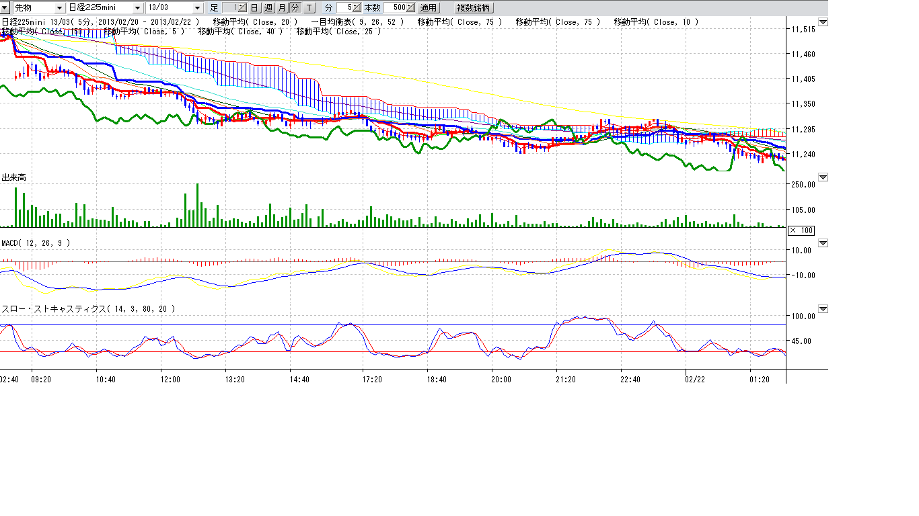
Task: Select the daily (日) timeframe button
Action: 254,8
